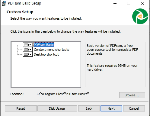
Task: Open install option dropdown for Context menu shortcuts
Action: pos(27,50)
